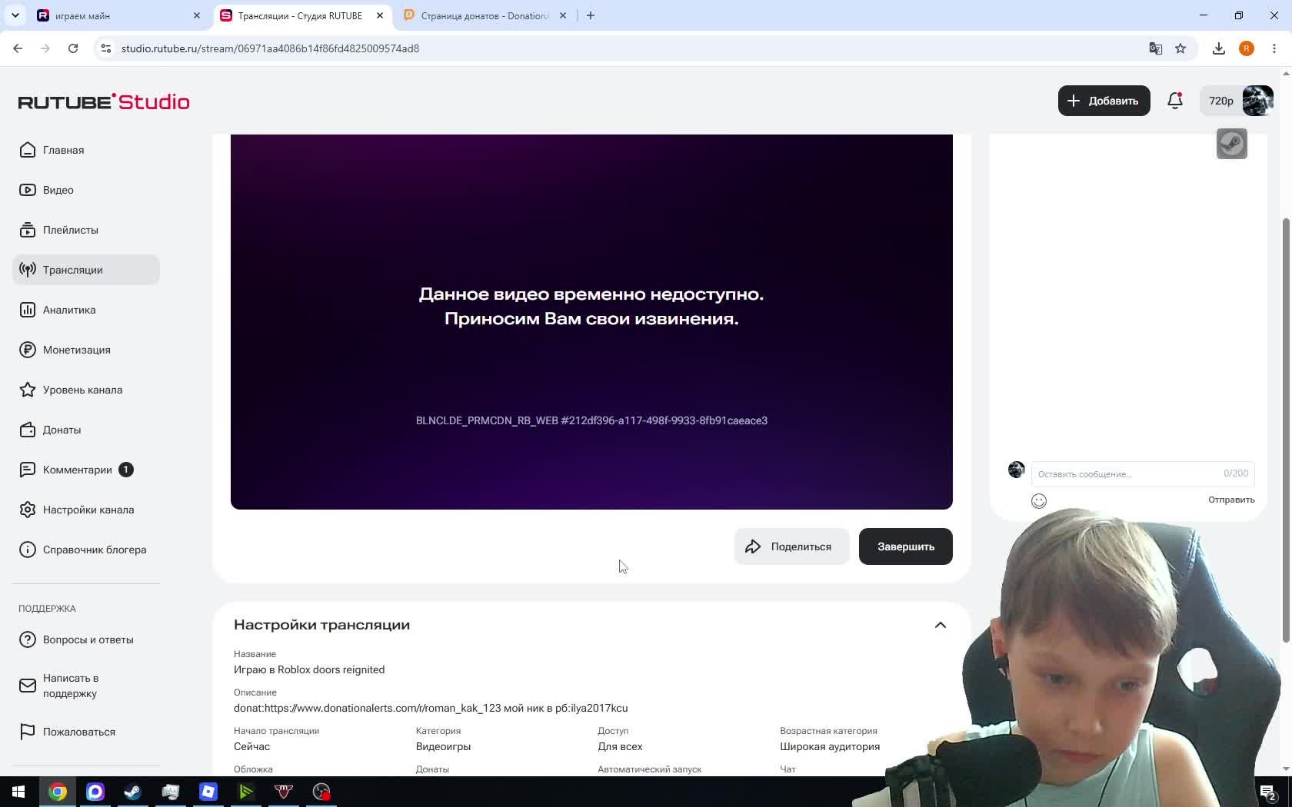Click the Добавить button
Viewport: 1292px width, 807px height.
1104,101
